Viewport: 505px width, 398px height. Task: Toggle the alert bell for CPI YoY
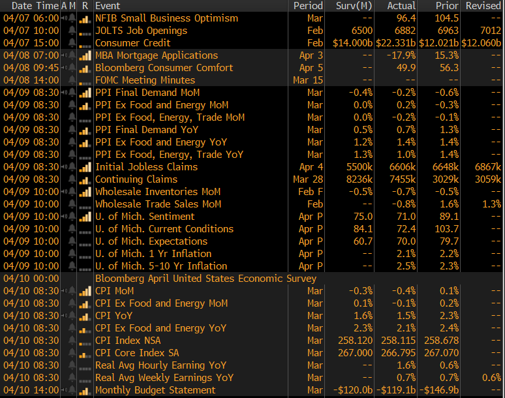click(72, 316)
